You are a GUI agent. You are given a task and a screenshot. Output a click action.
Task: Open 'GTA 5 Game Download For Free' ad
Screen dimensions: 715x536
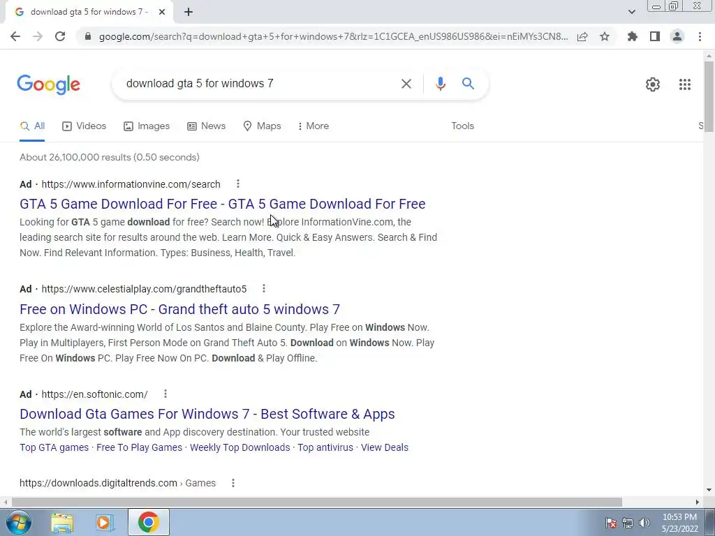click(223, 204)
